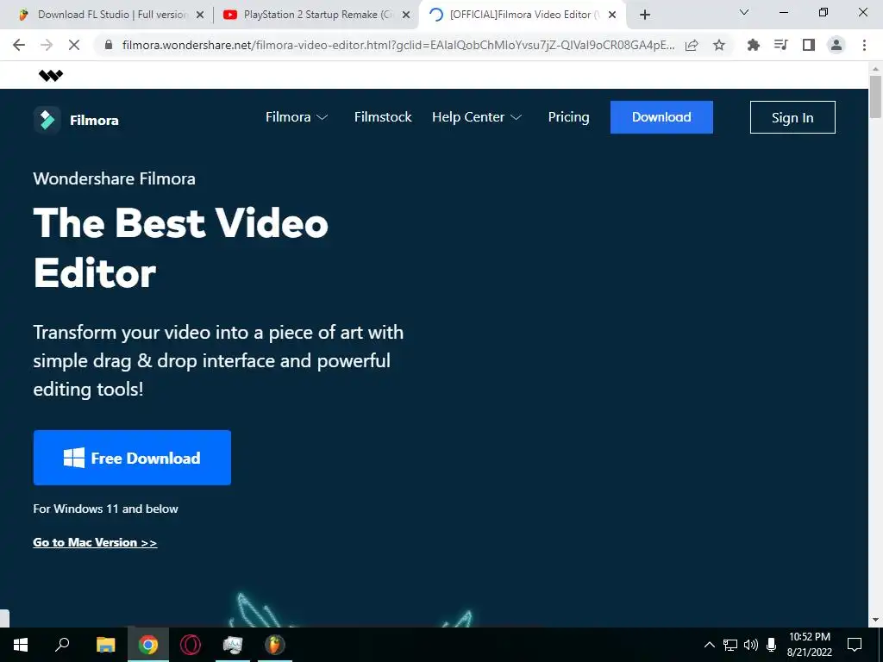Click the browser forward arrow
Image resolution: width=883 pixels, height=662 pixels.
(47, 45)
